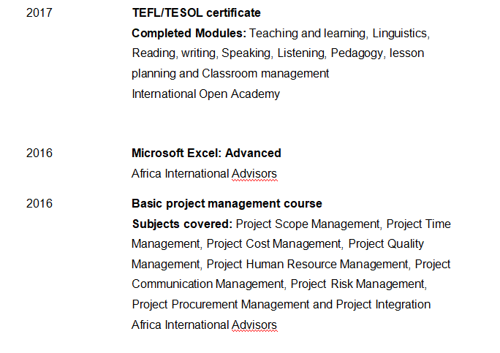Image resolution: width=500 pixels, height=353 pixels.
Task: Click the TEFL/TESOL certificate heading
Action: click(x=196, y=13)
